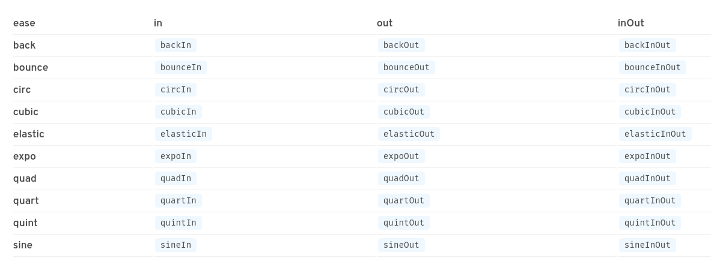The width and height of the screenshot is (711, 258).
Task: Select the bounceOut code label
Action: tap(406, 67)
